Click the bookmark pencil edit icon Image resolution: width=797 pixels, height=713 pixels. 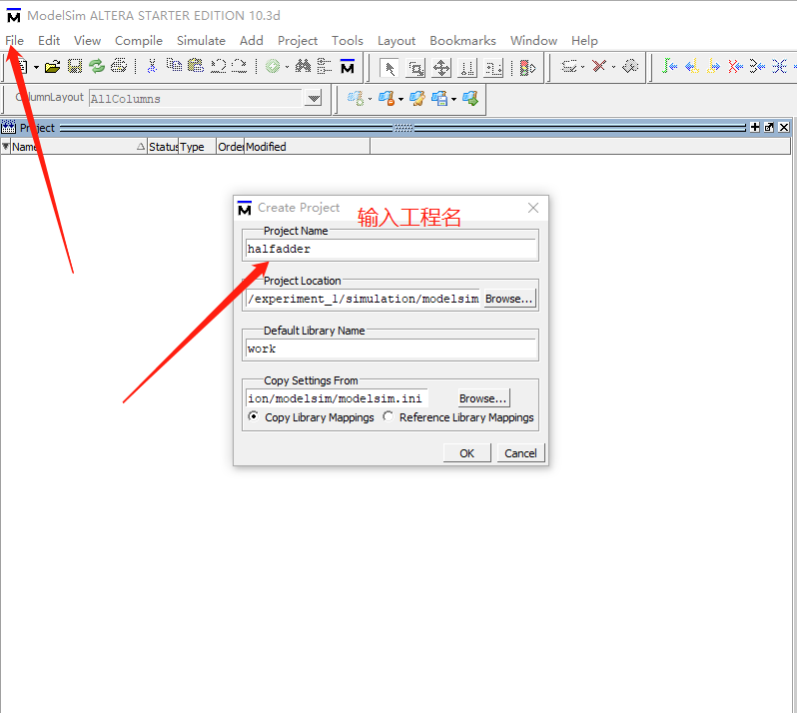[x=417, y=98]
